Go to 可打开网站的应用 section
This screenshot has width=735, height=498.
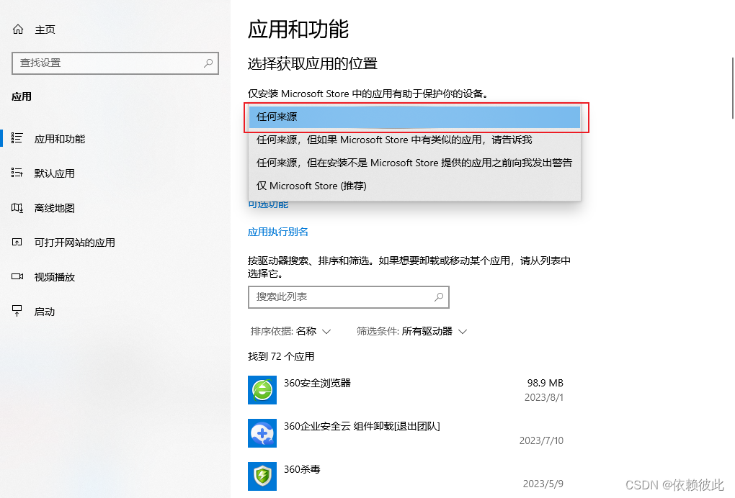115,243
